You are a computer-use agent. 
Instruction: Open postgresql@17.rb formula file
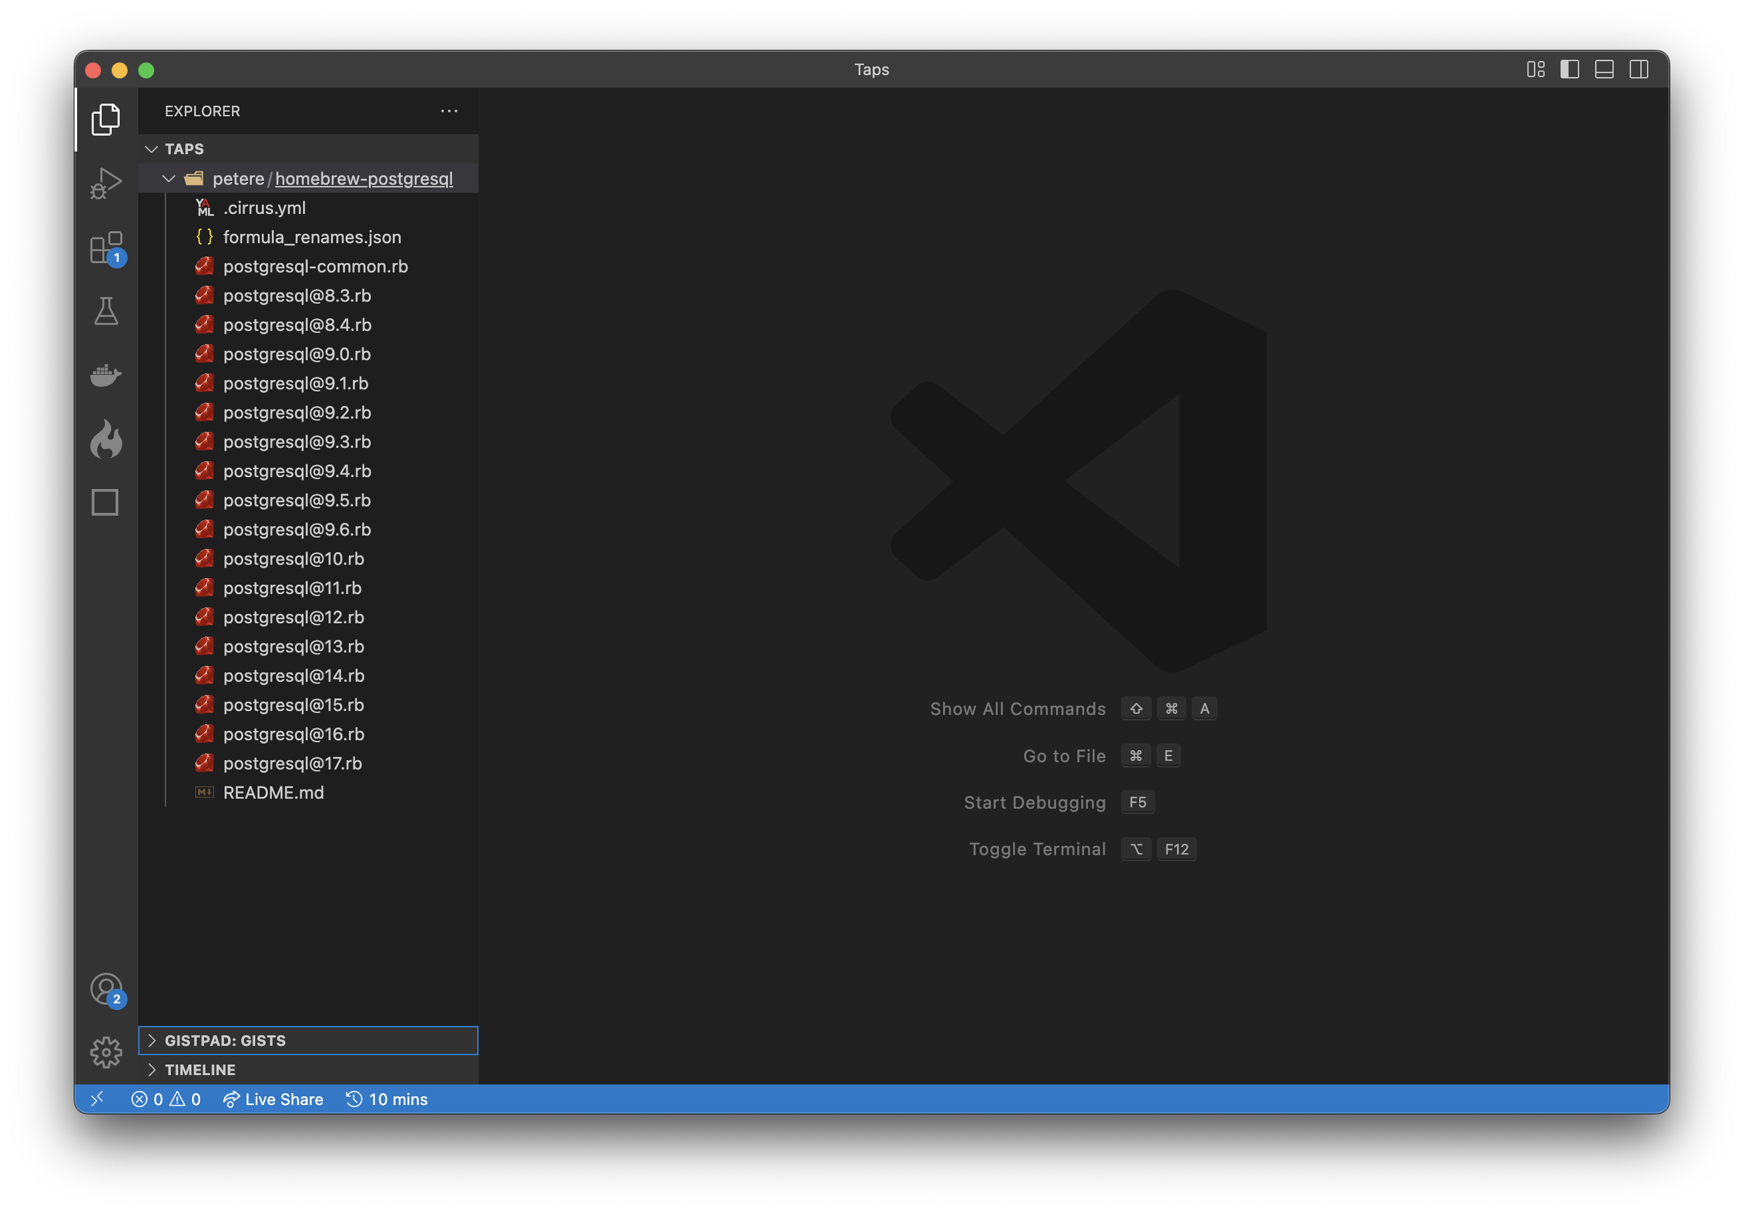click(x=293, y=763)
